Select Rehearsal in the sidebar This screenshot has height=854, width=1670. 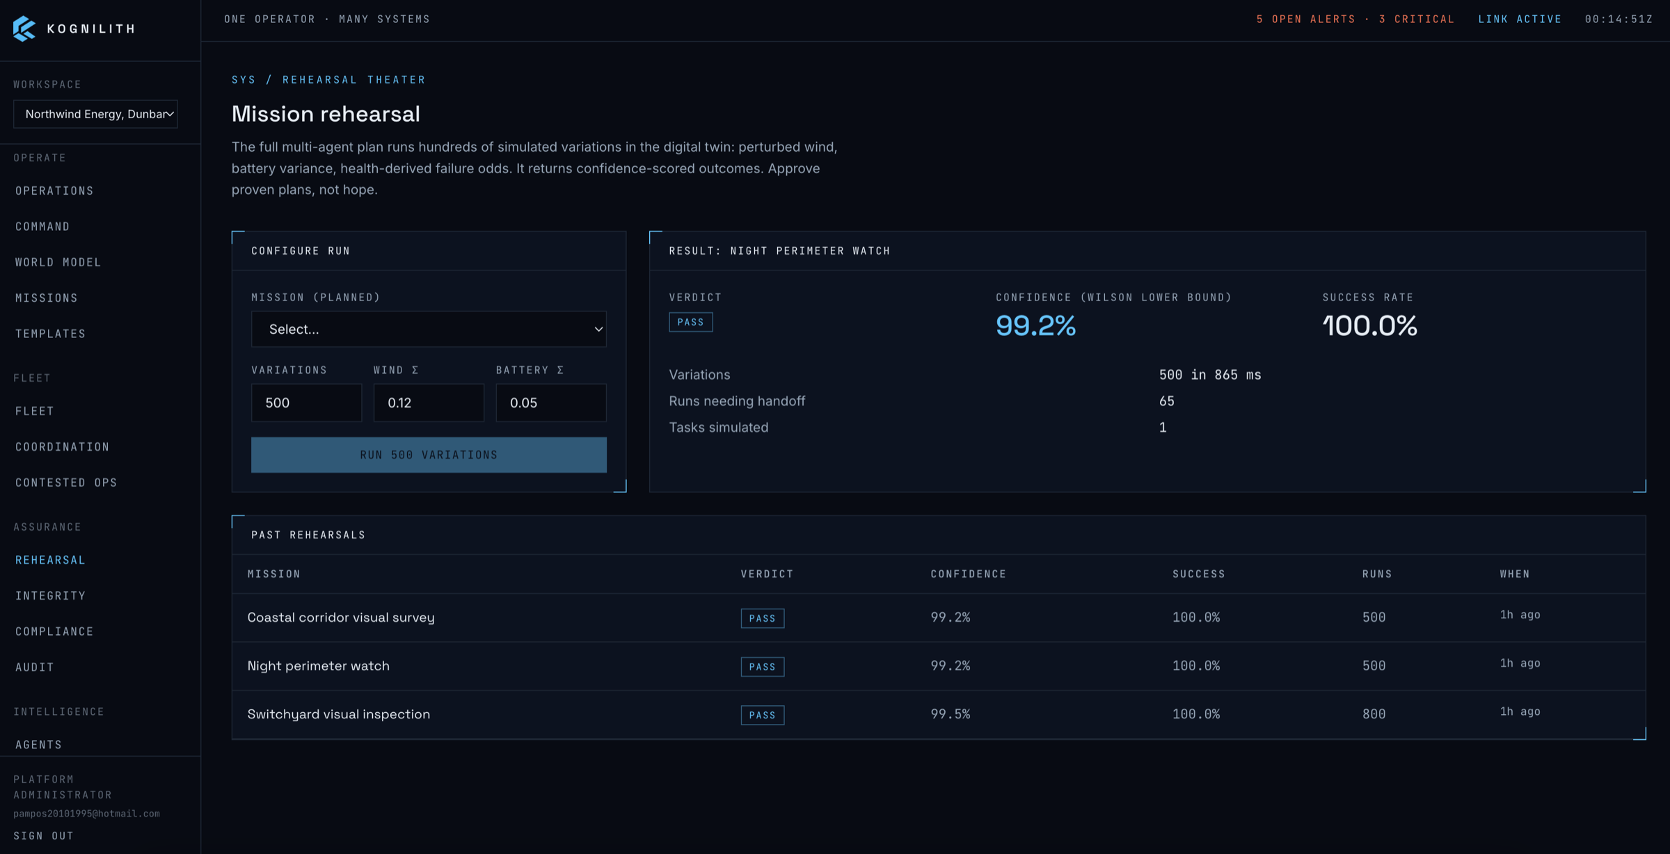coord(50,560)
